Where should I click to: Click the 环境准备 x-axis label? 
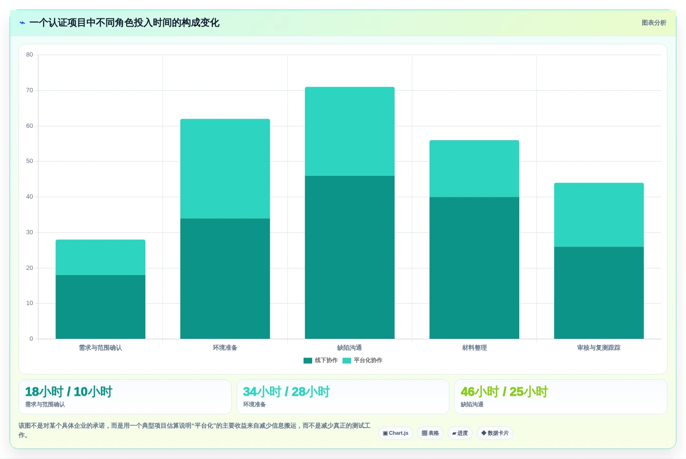click(x=225, y=348)
